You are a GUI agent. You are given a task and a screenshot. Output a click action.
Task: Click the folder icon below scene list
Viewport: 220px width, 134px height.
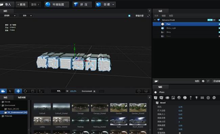(156, 81)
